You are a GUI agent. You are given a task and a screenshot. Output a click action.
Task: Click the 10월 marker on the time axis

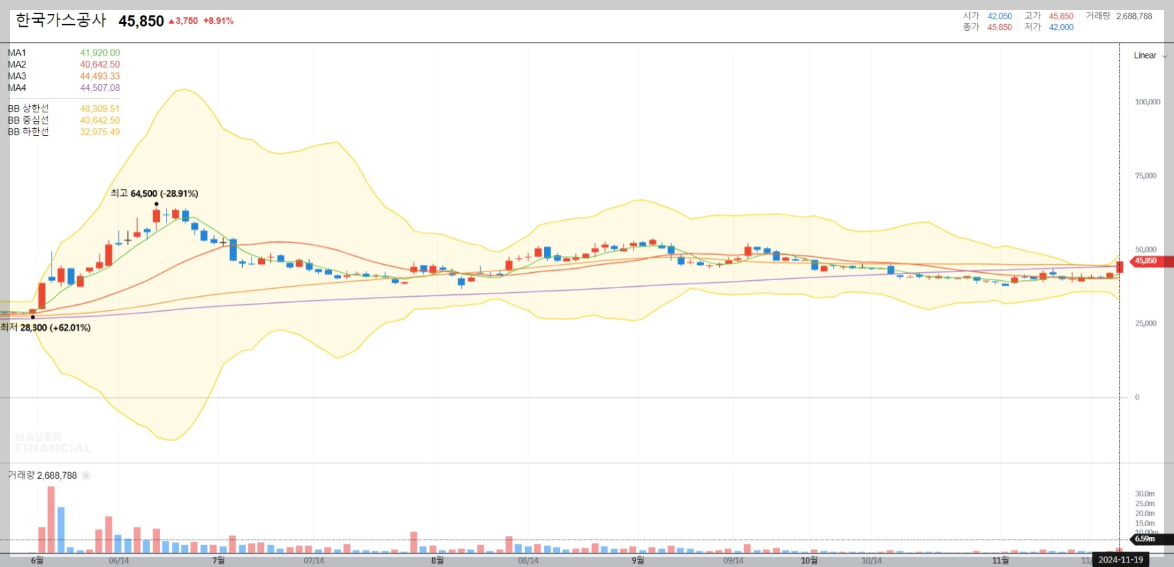tap(809, 560)
